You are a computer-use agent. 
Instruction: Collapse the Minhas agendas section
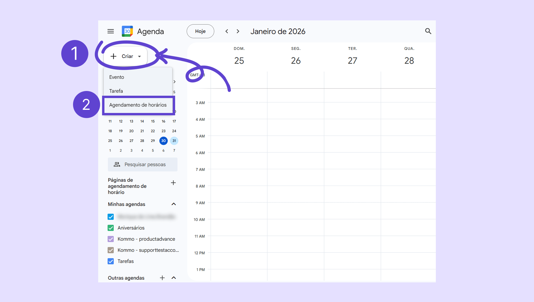pos(174,204)
